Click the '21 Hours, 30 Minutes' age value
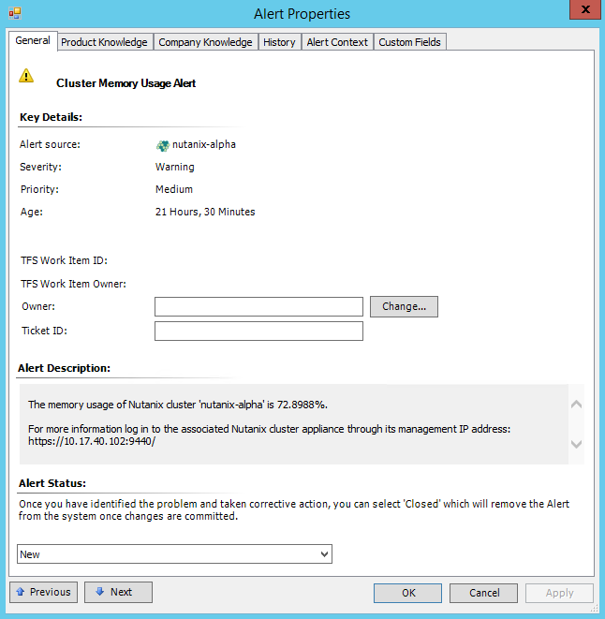Viewport: 605px width, 619px height. (205, 212)
